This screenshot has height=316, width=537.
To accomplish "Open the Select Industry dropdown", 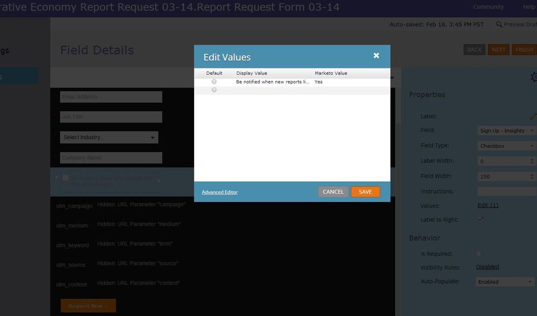I will (x=109, y=138).
